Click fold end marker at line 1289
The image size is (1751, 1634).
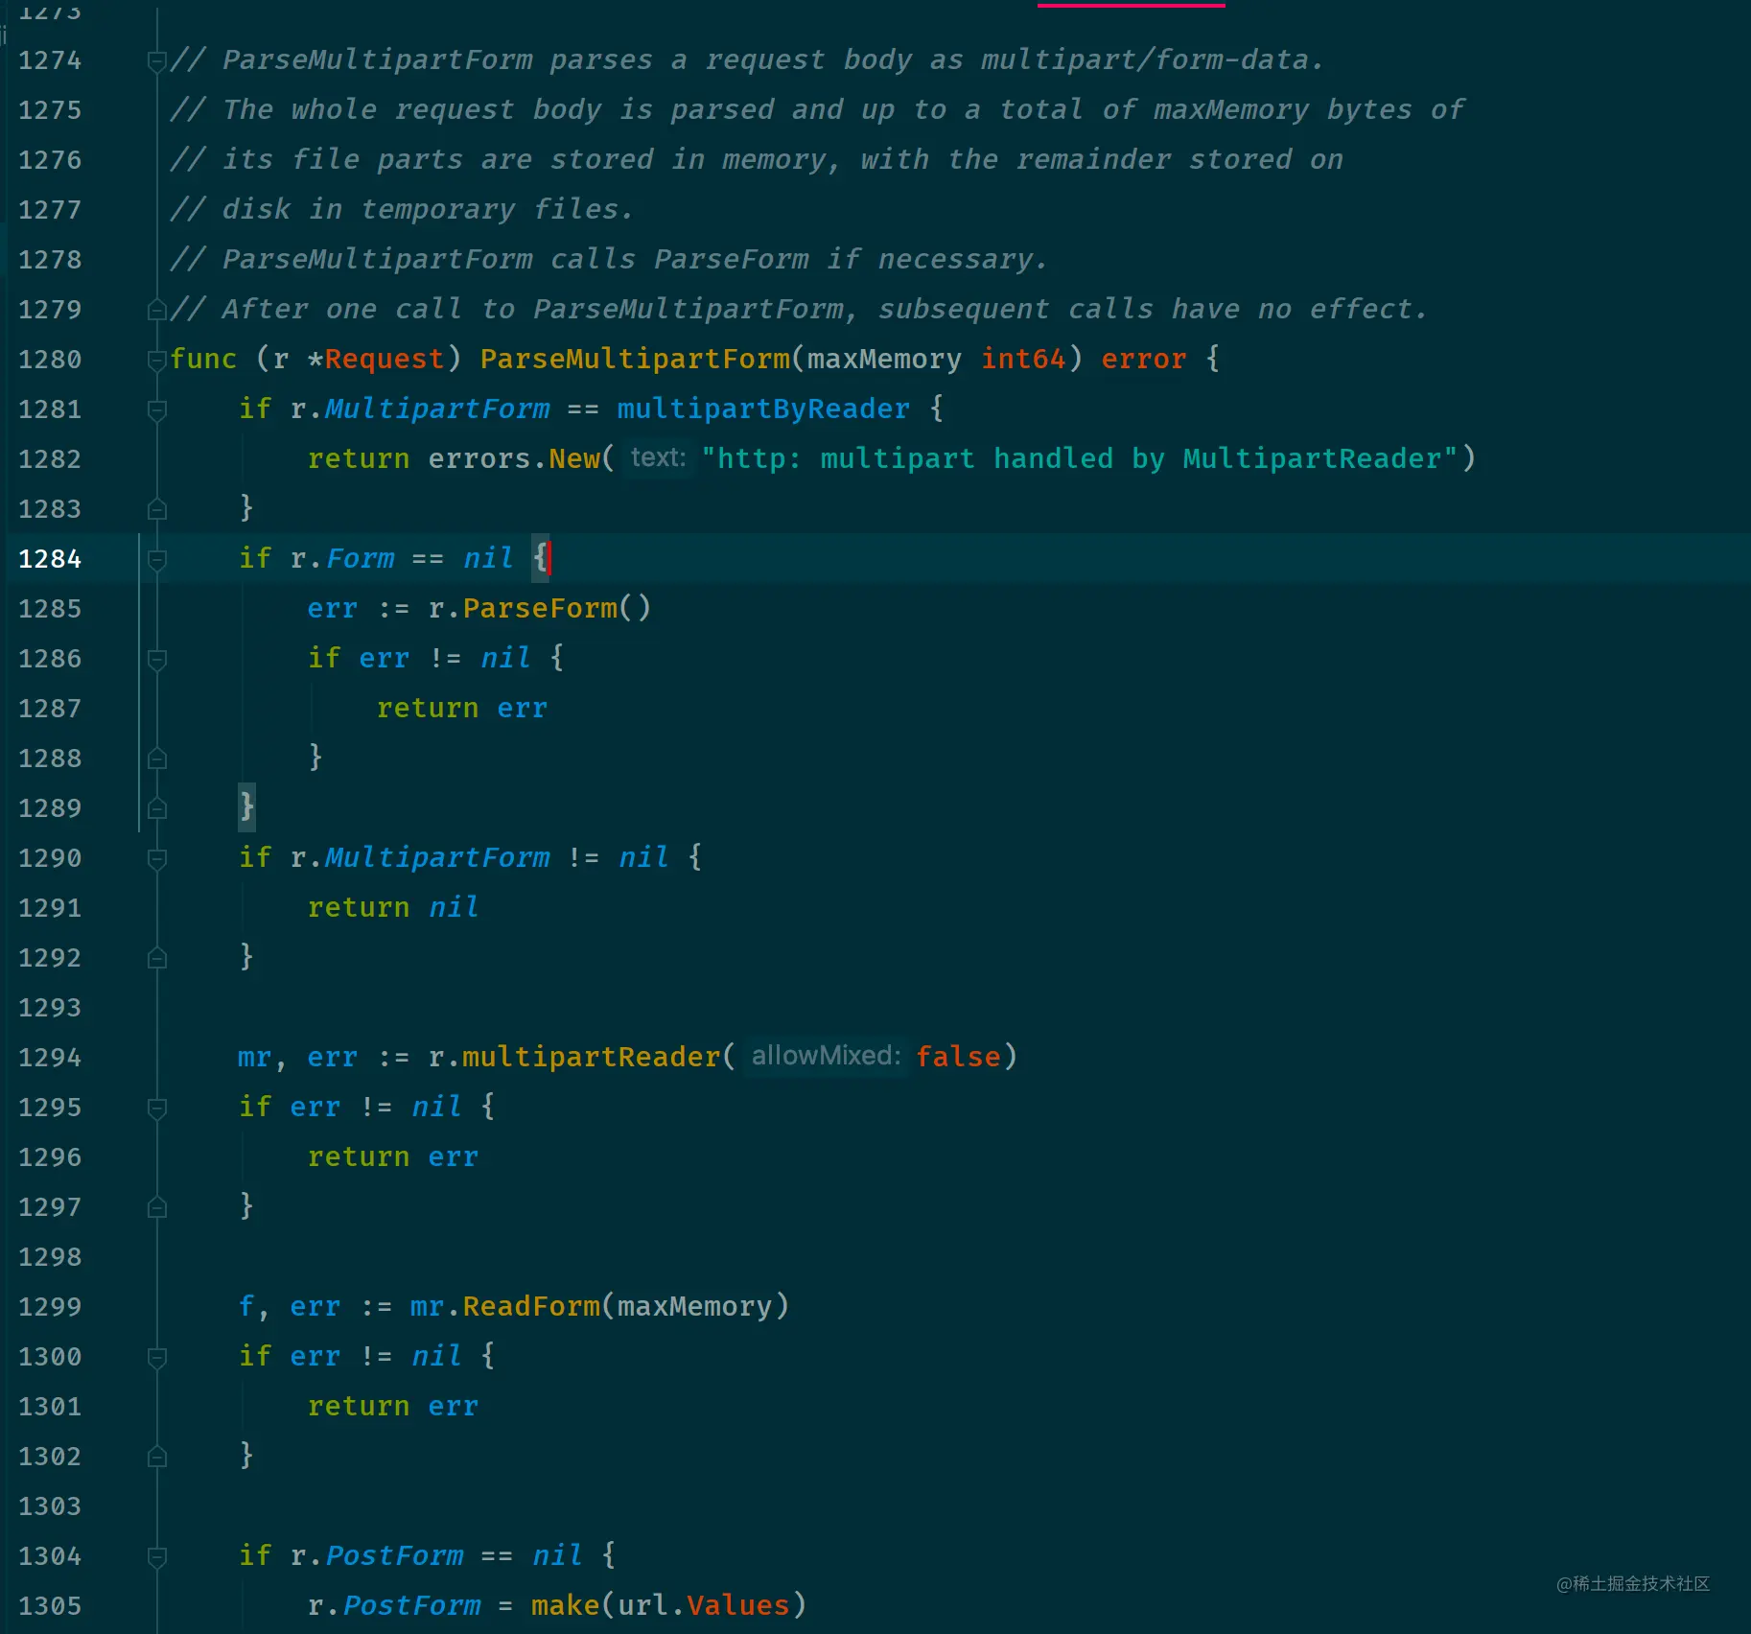[x=157, y=807]
